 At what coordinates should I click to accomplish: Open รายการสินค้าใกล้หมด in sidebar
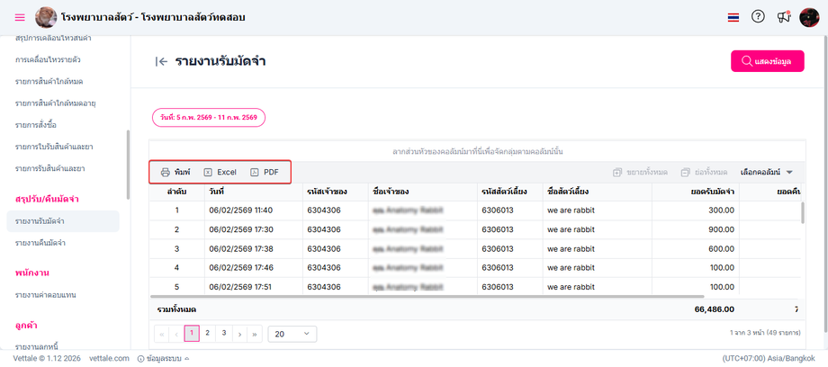point(49,81)
